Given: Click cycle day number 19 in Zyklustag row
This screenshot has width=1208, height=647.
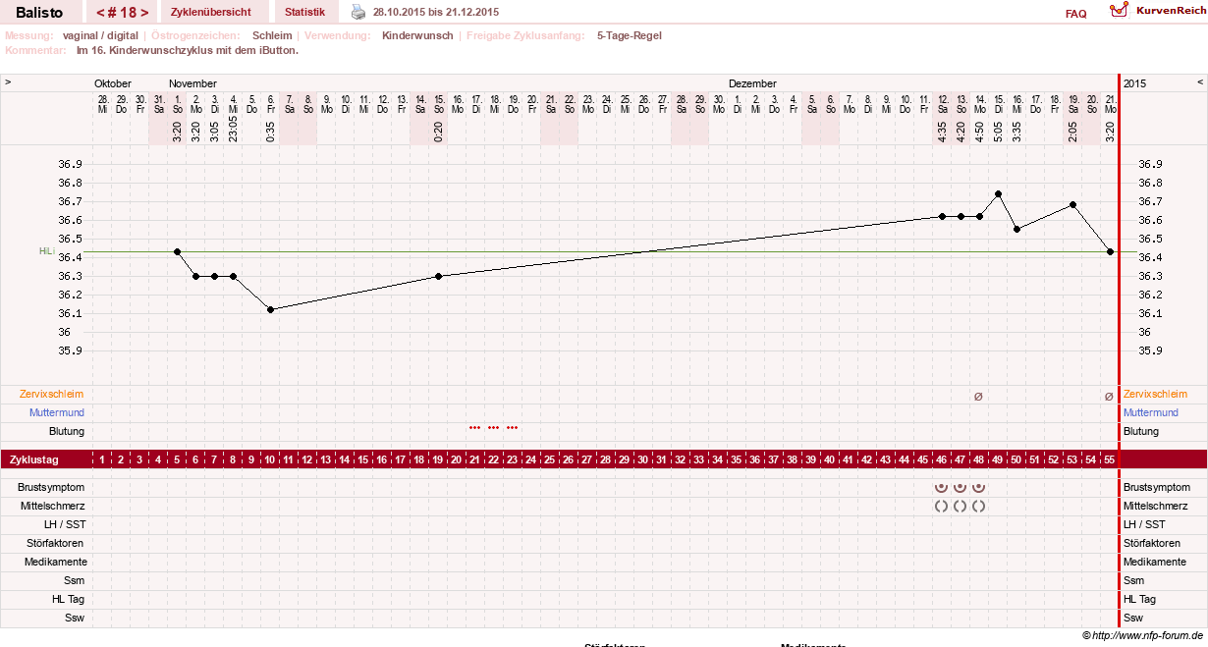Looking at the screenshot, I should coord(438,459).
